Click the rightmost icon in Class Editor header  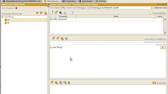point(166,4)
